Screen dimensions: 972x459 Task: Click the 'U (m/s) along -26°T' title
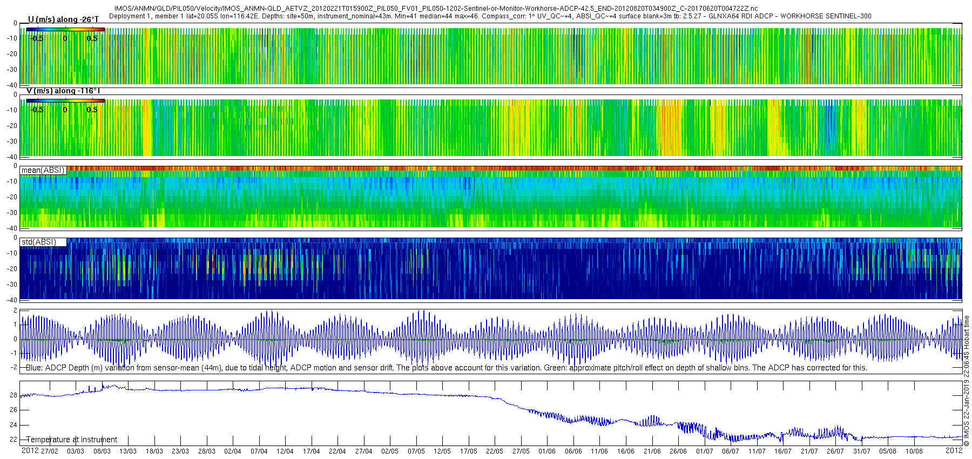(x=63, y=19)
